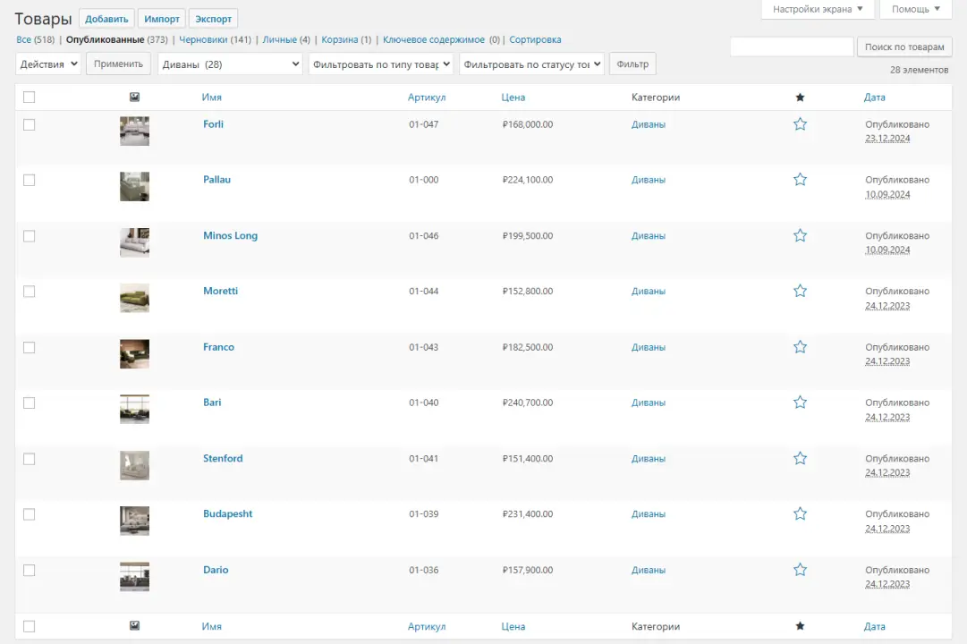Switch to the Сортировка view

[x=535, y=39]
